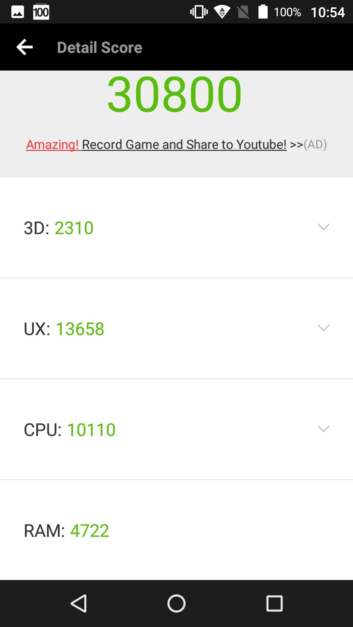
Task: Expand the 3D score details chevron
Action: pos(323,227)
